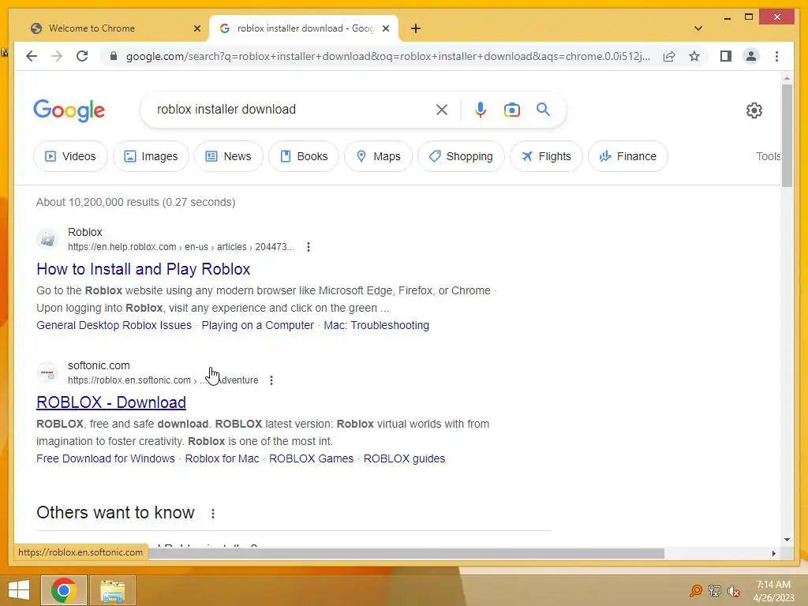Clear the search box with the X
The height and width of the screenshot is (606, 808).
tap(442, 110)
